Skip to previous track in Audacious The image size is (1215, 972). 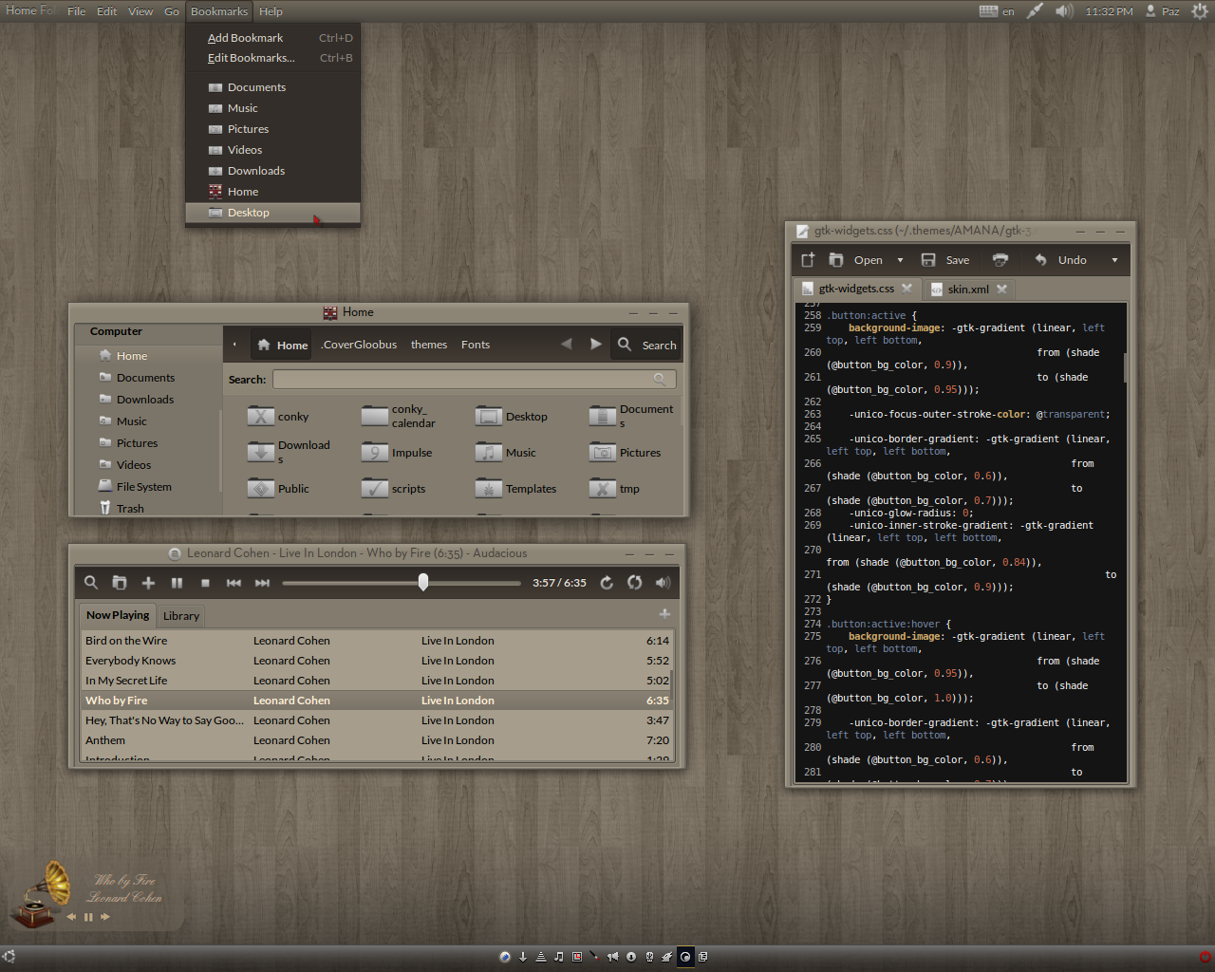coord(234,583)
